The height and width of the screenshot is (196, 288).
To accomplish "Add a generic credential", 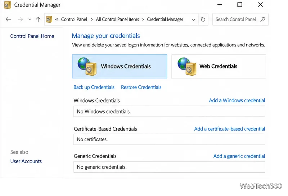I will coord(239,156).
